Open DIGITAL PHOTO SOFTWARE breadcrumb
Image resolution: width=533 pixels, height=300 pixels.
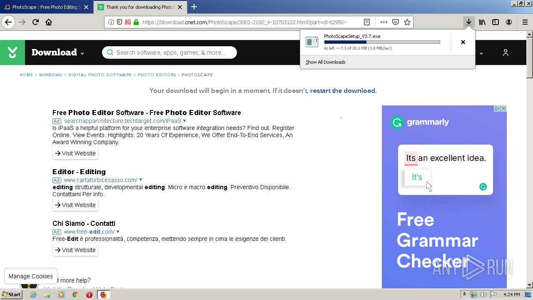(x=100, y=75)
